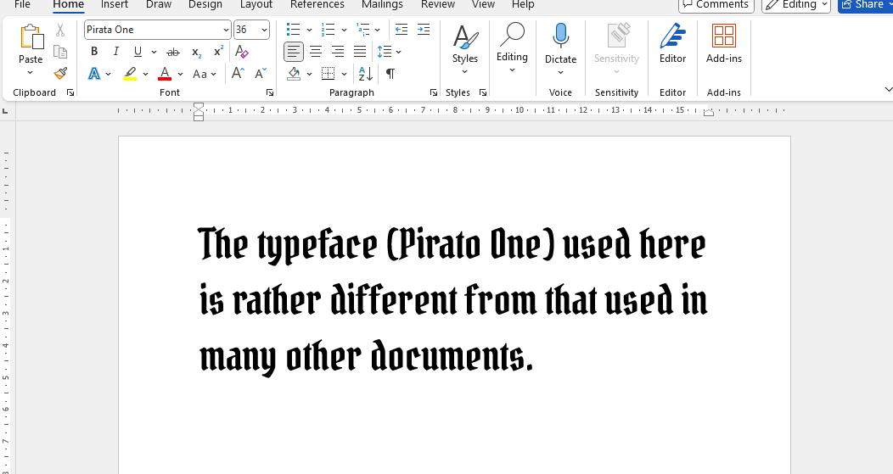Image resolution: width=893 pixels, height=474 pixels.
Task: Toggle Align Left paragraph alignment
Action: click(x=294, y=52)
